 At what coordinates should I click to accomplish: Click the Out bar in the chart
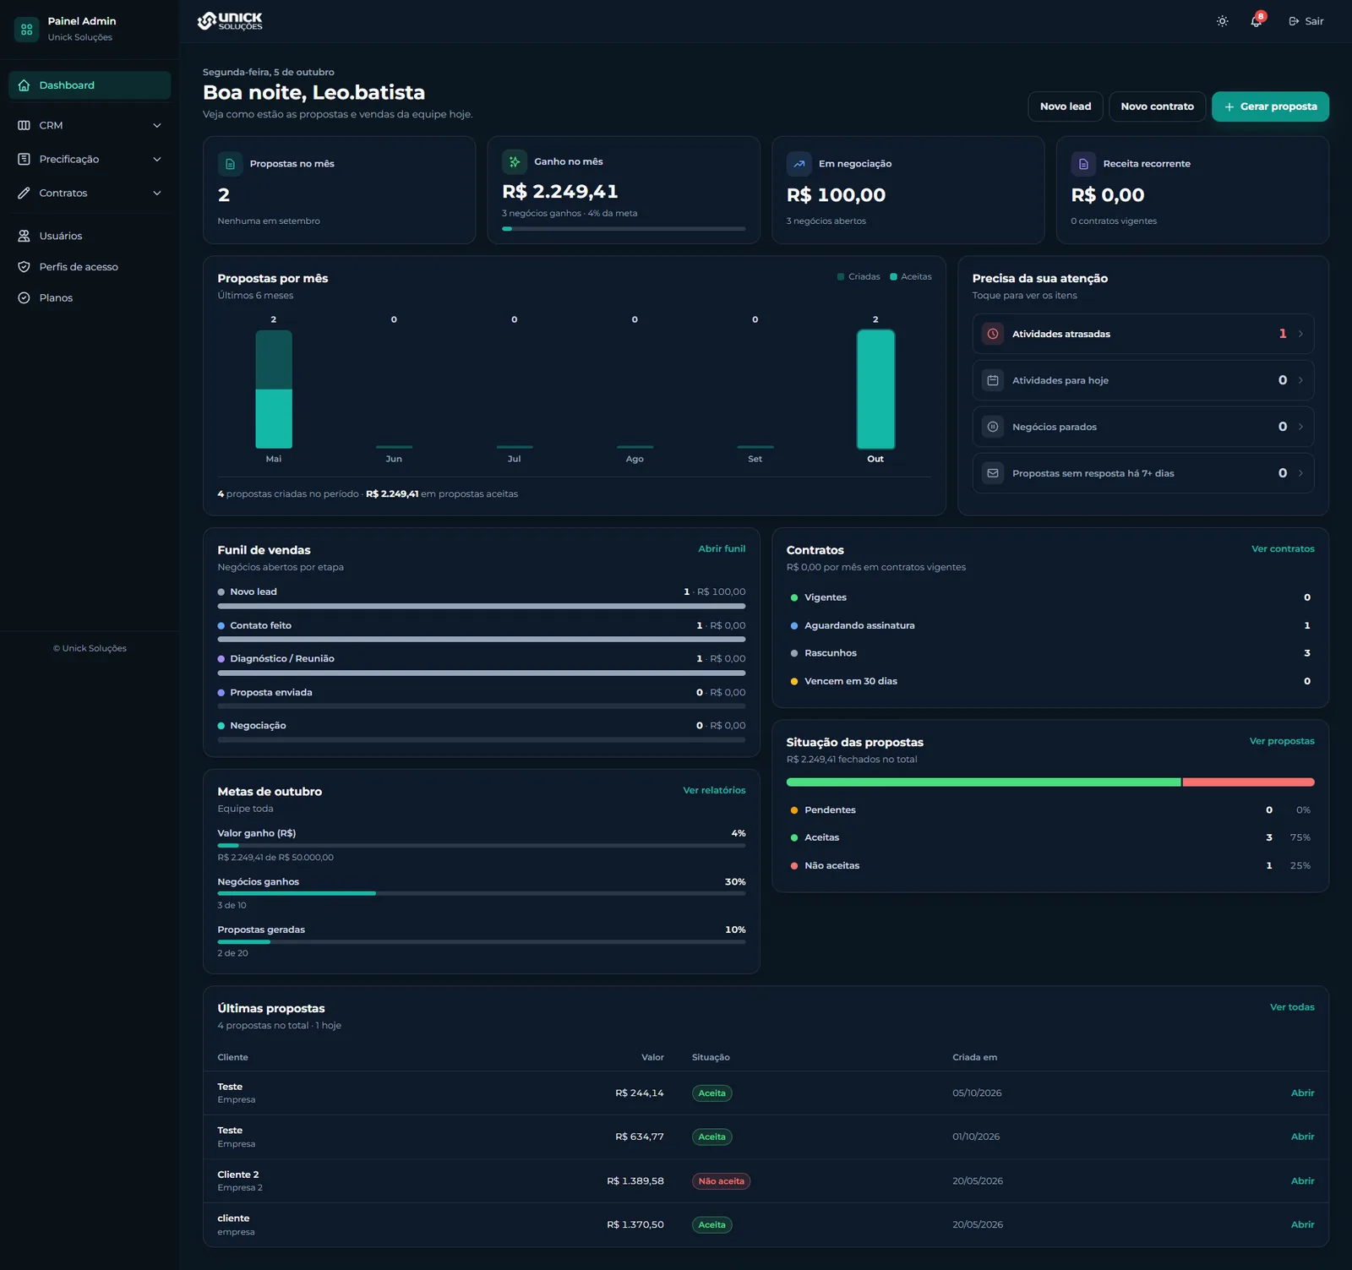point(875,389)
